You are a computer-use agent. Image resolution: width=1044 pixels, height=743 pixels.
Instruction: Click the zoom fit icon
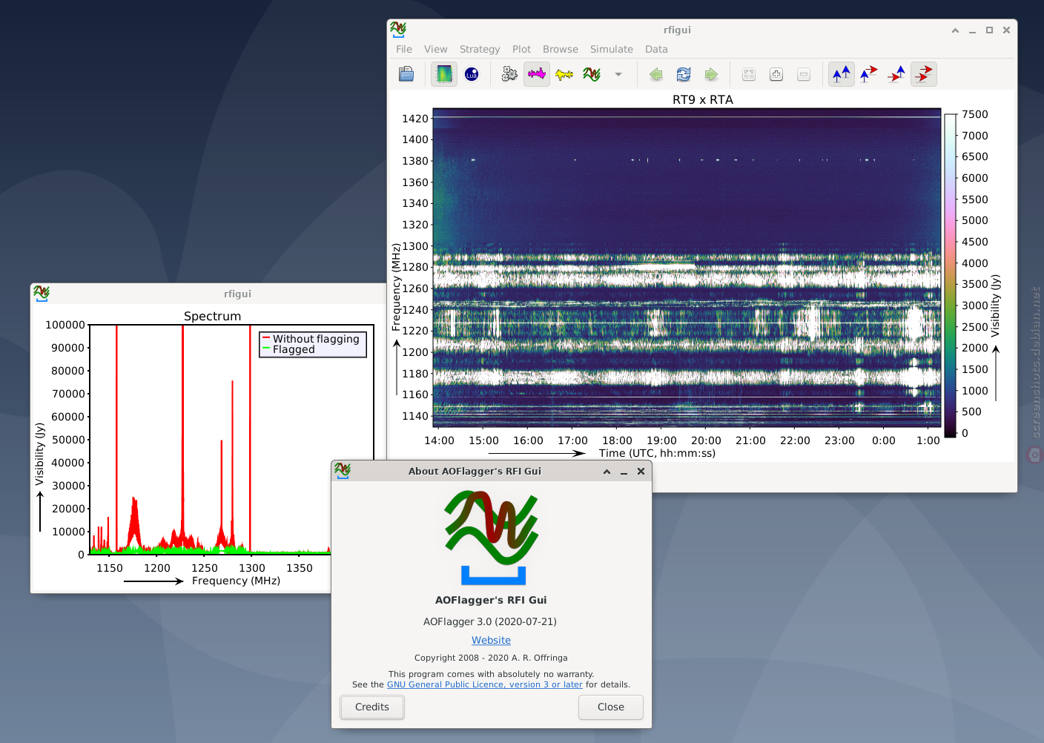click(x=749, y=74)
